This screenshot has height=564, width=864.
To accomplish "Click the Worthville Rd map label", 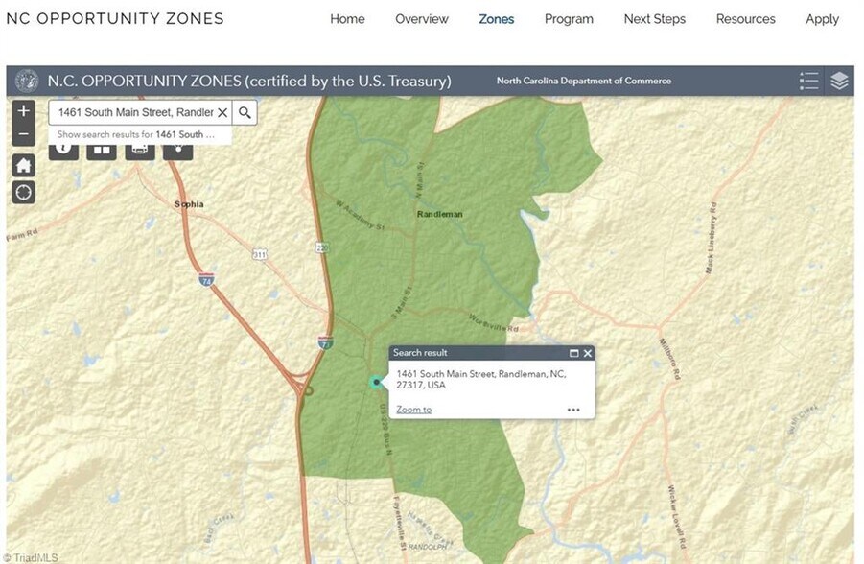I will pos(494,322).
